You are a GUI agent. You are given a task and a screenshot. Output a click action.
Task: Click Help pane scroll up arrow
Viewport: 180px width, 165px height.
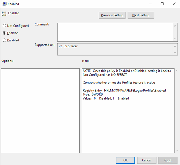pyautogui.click(x=177, y=71)
